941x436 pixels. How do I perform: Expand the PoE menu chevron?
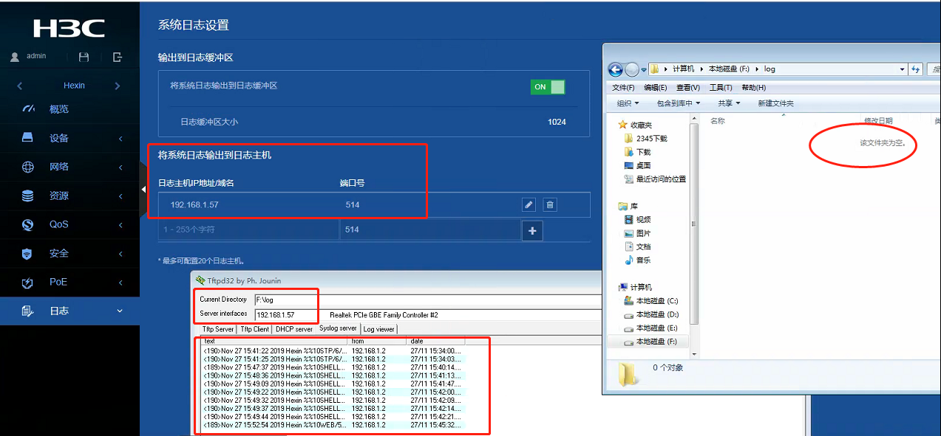tap(120, 282)
